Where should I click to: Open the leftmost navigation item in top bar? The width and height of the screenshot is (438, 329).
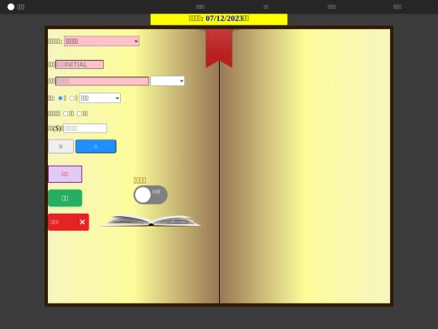point(200,7)
